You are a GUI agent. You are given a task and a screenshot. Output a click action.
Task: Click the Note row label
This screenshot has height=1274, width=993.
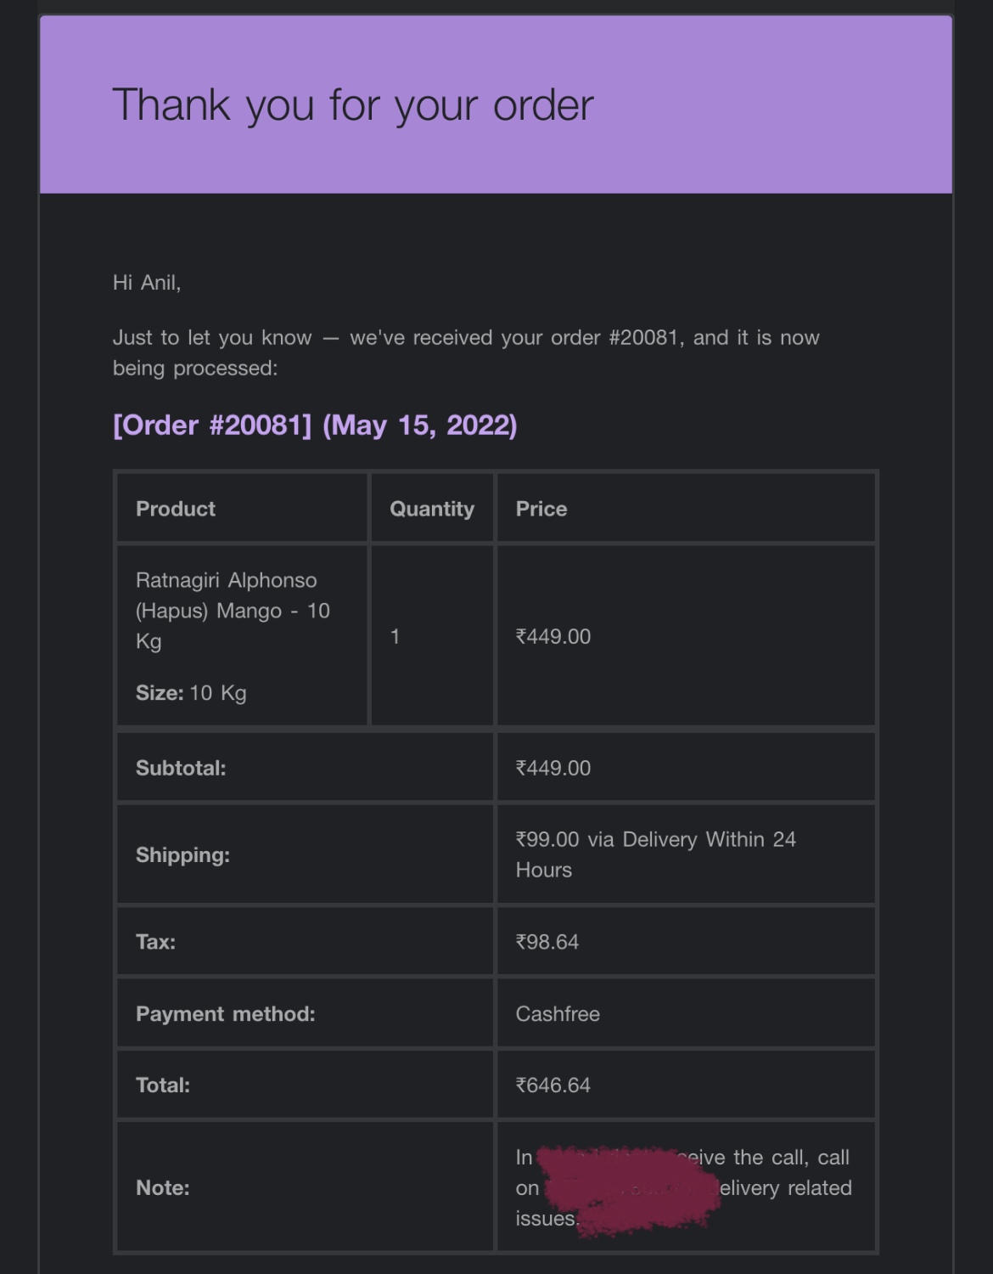(x=163, y=1187)
